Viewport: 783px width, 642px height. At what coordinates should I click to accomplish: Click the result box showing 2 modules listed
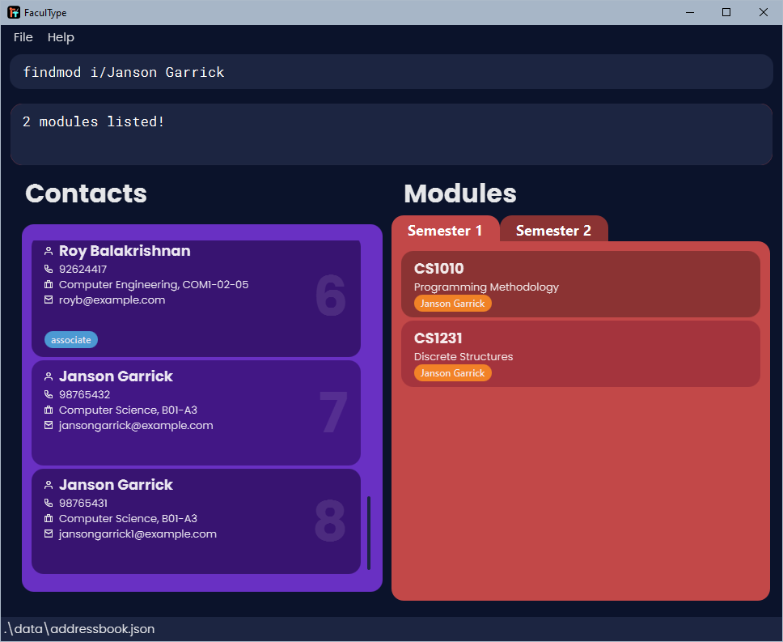(x=391, y=134)
